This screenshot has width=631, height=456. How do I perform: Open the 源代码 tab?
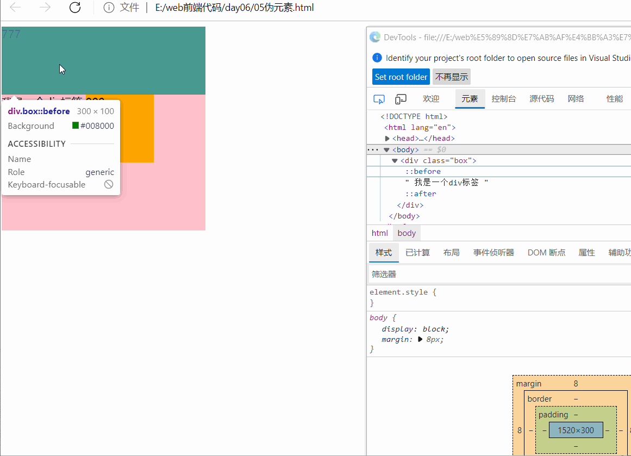click(542, 98)
